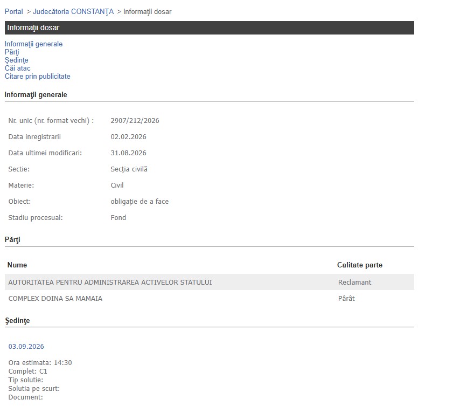Open hearing date 03.09.2026 link
The image size is (453, 413).
point(26,347)
